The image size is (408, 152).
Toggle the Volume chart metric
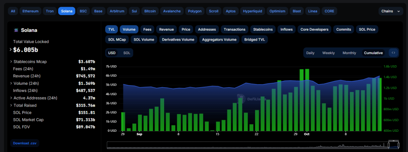tap(129, 29)
